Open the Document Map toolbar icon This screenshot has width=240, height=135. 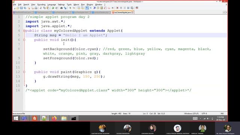[102, 8]
